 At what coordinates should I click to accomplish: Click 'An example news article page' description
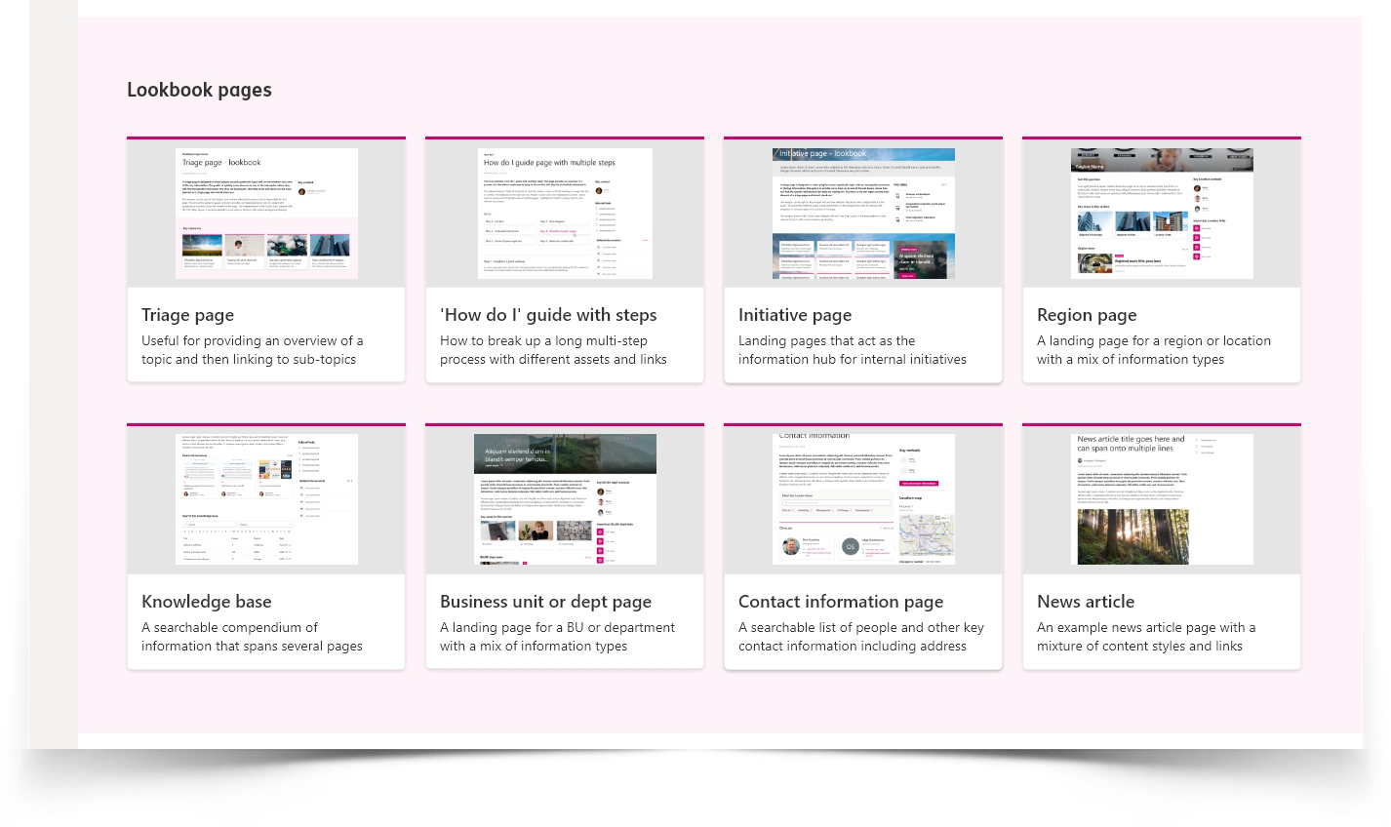[1146, 637]
